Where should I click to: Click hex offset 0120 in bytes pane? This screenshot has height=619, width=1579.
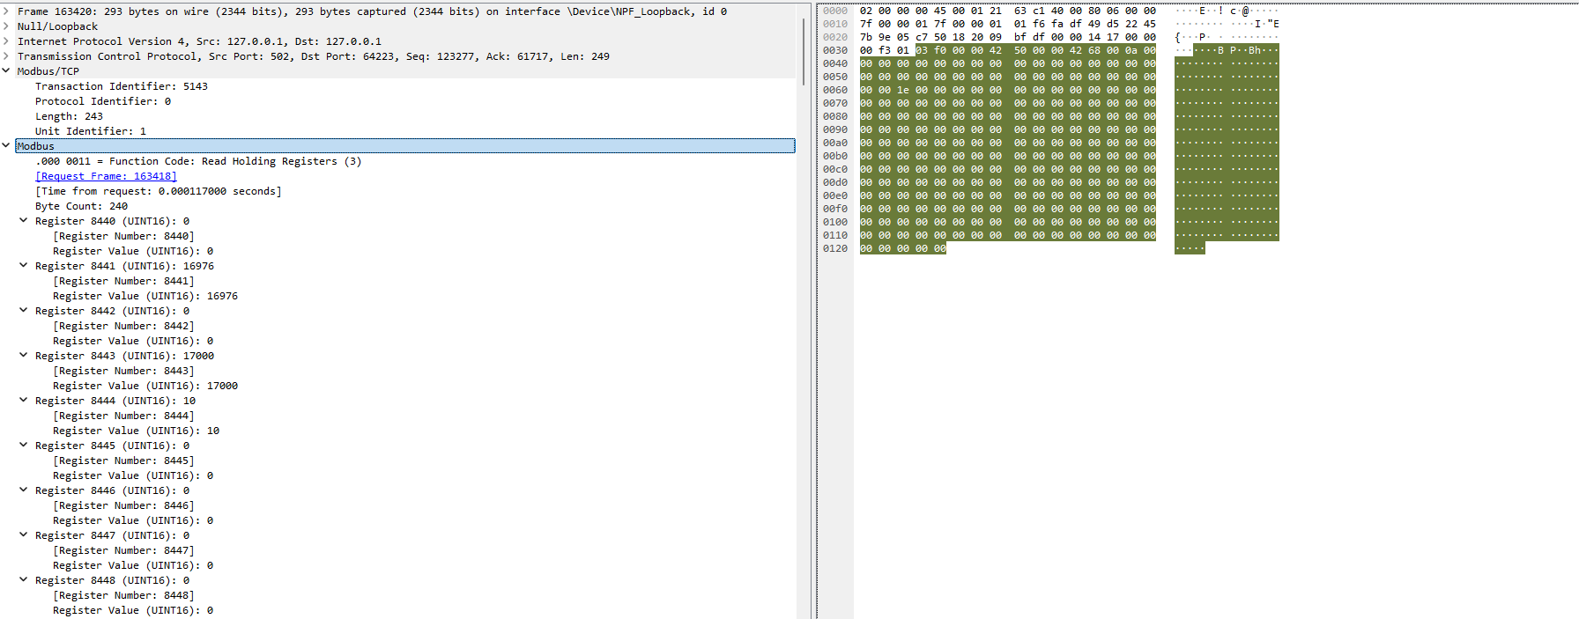(x=834, y=248)
